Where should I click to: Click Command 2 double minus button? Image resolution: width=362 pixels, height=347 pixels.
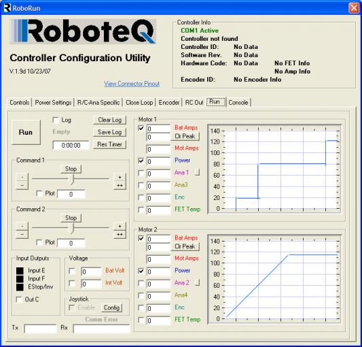(22, 235)
